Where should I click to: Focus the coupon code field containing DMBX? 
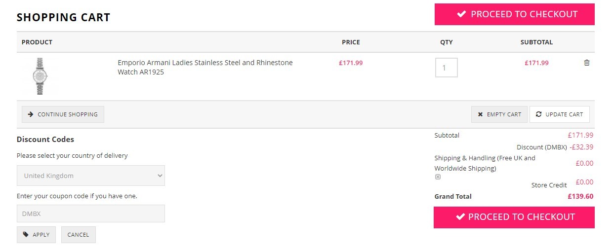click(91, 214)
